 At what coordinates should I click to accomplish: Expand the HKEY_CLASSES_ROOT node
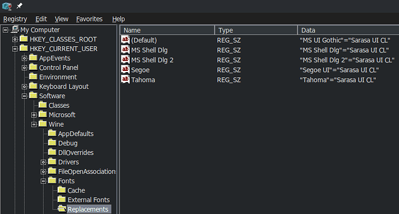pos(15,40)
